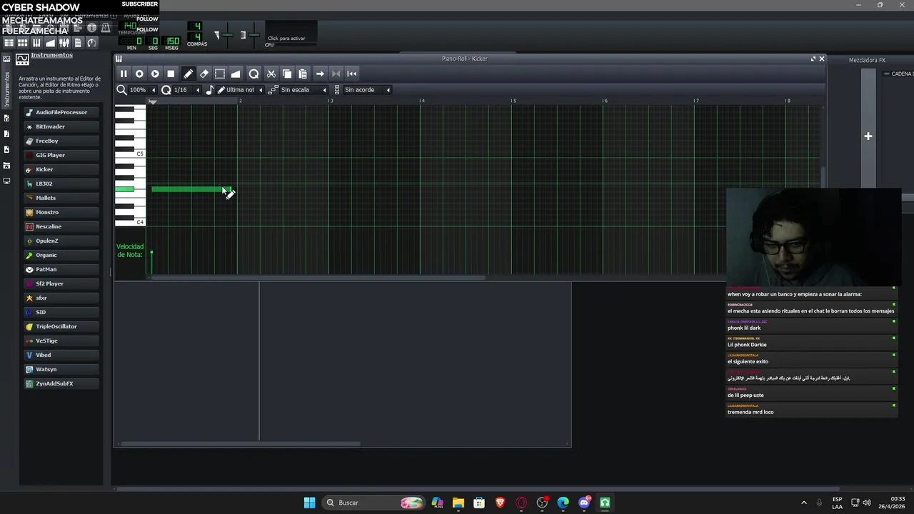
Task: Select the Sf2 Player instrument
Action: [63, 283]
